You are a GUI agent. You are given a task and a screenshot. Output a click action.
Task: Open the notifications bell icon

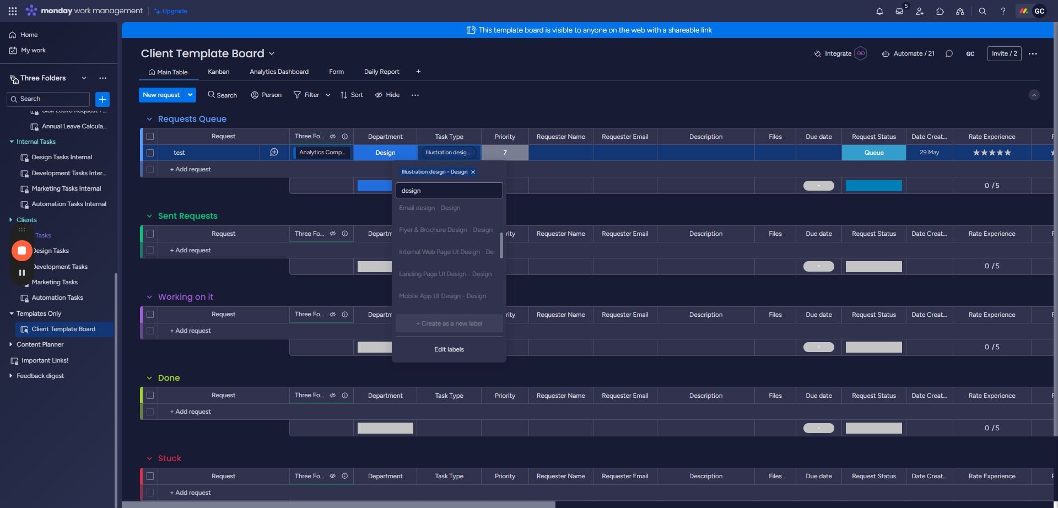click(x=879, y=11)
